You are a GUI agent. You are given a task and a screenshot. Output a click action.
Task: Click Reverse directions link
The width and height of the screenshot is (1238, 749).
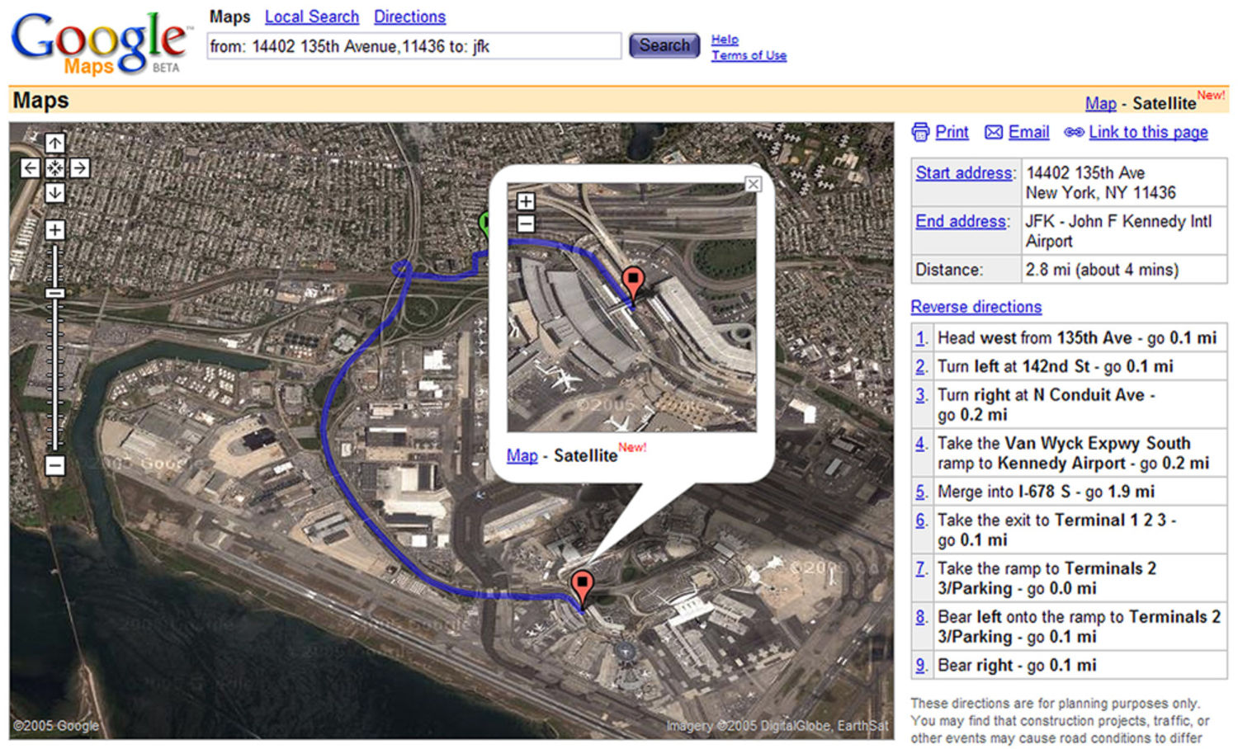point(976,307)
